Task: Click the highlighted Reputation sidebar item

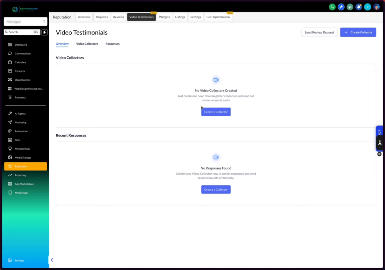Action: point(25,166)
